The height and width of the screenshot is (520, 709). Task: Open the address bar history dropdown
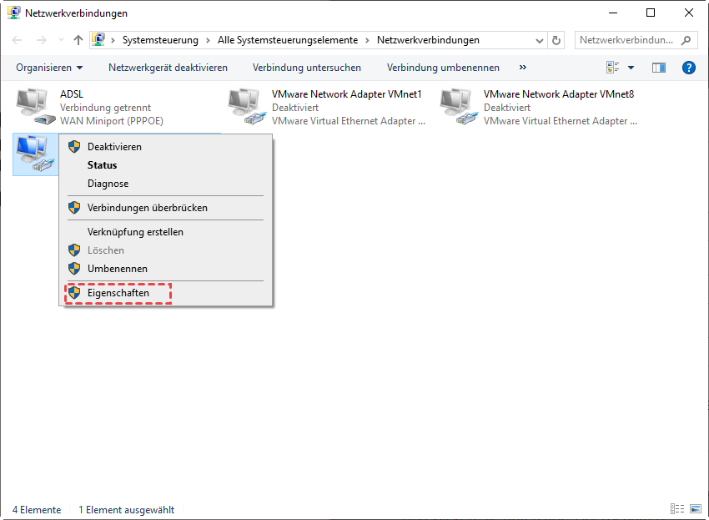[x=539, y=40]
